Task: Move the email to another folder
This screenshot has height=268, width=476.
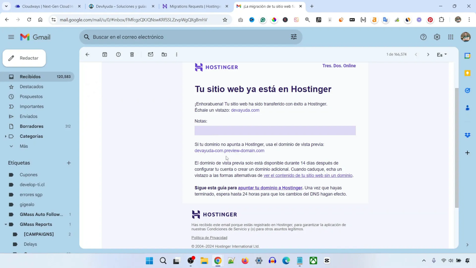Action: 164,54
